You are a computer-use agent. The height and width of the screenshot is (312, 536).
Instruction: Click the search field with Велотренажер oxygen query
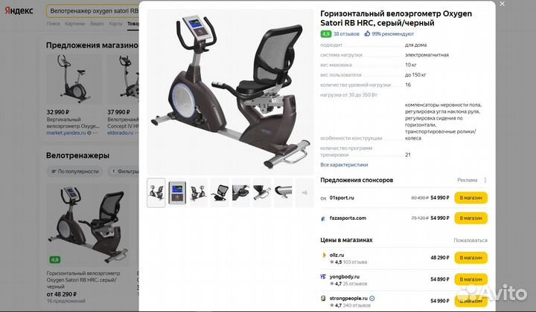coord(93,11)
